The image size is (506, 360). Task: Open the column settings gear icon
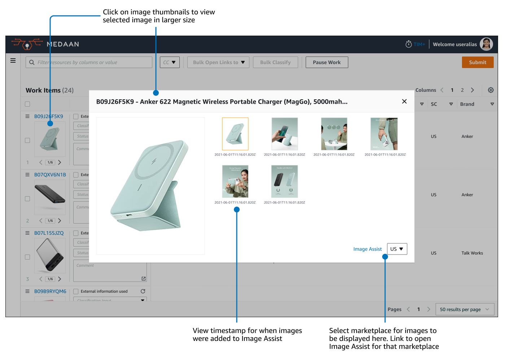(490, 90)
